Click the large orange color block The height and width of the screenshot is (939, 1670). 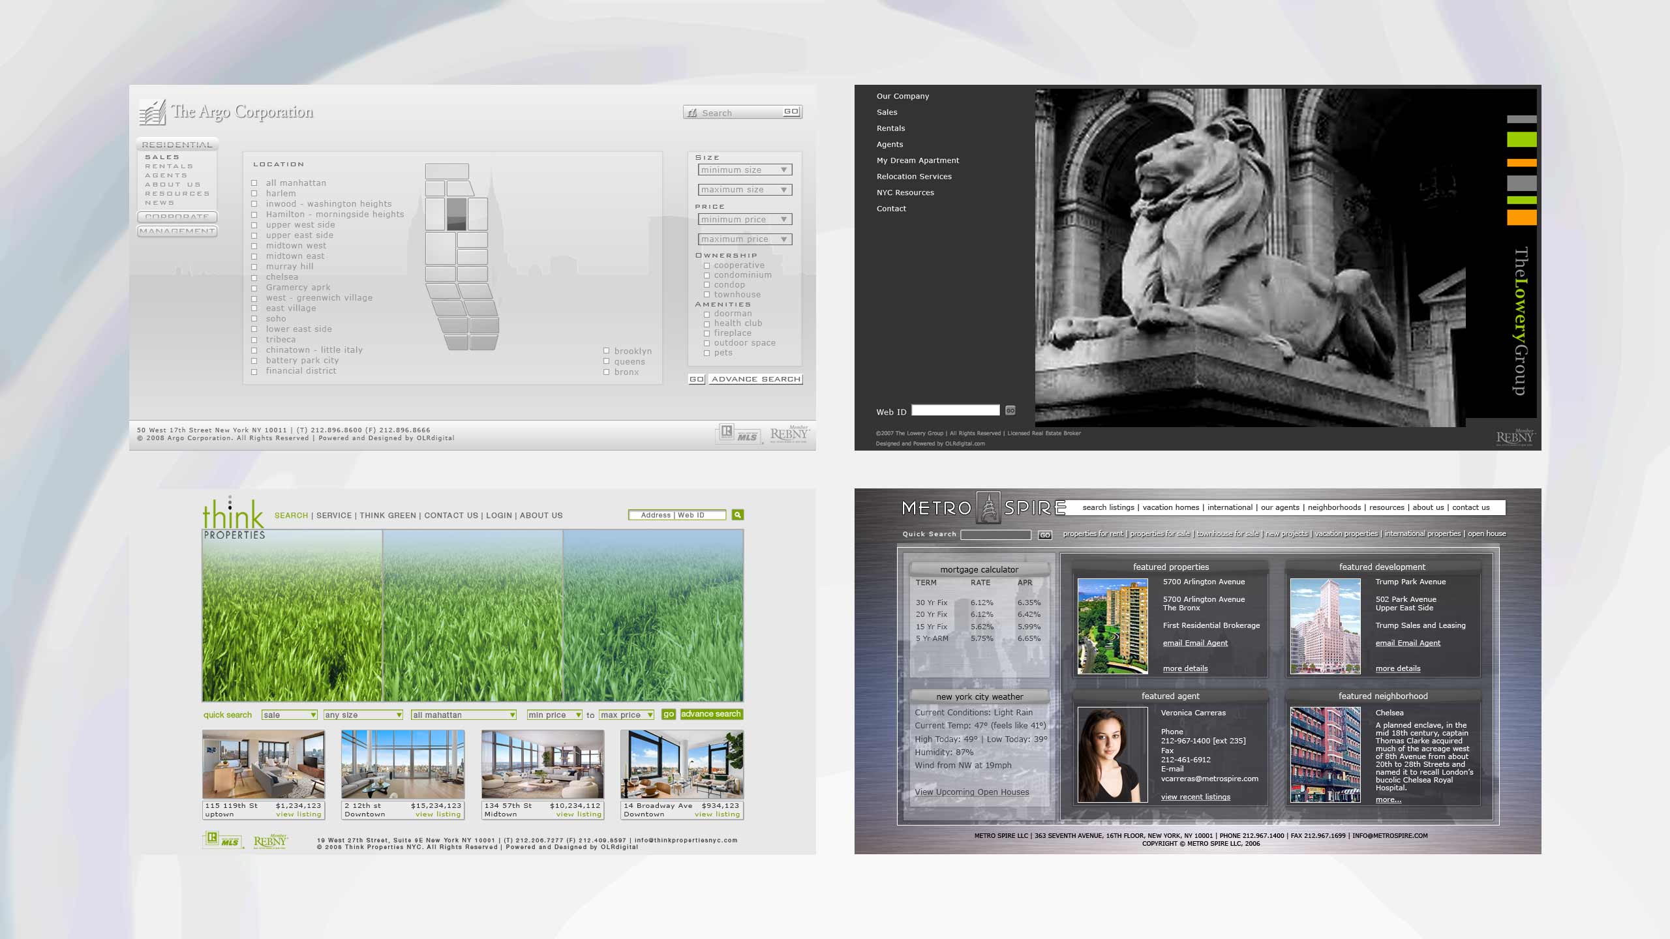tap(1521, 218)
